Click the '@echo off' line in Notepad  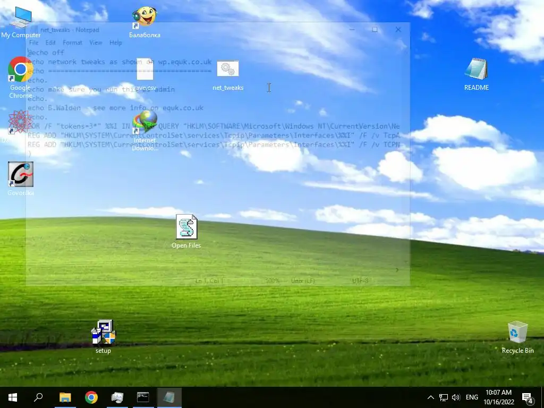point(46,53)
